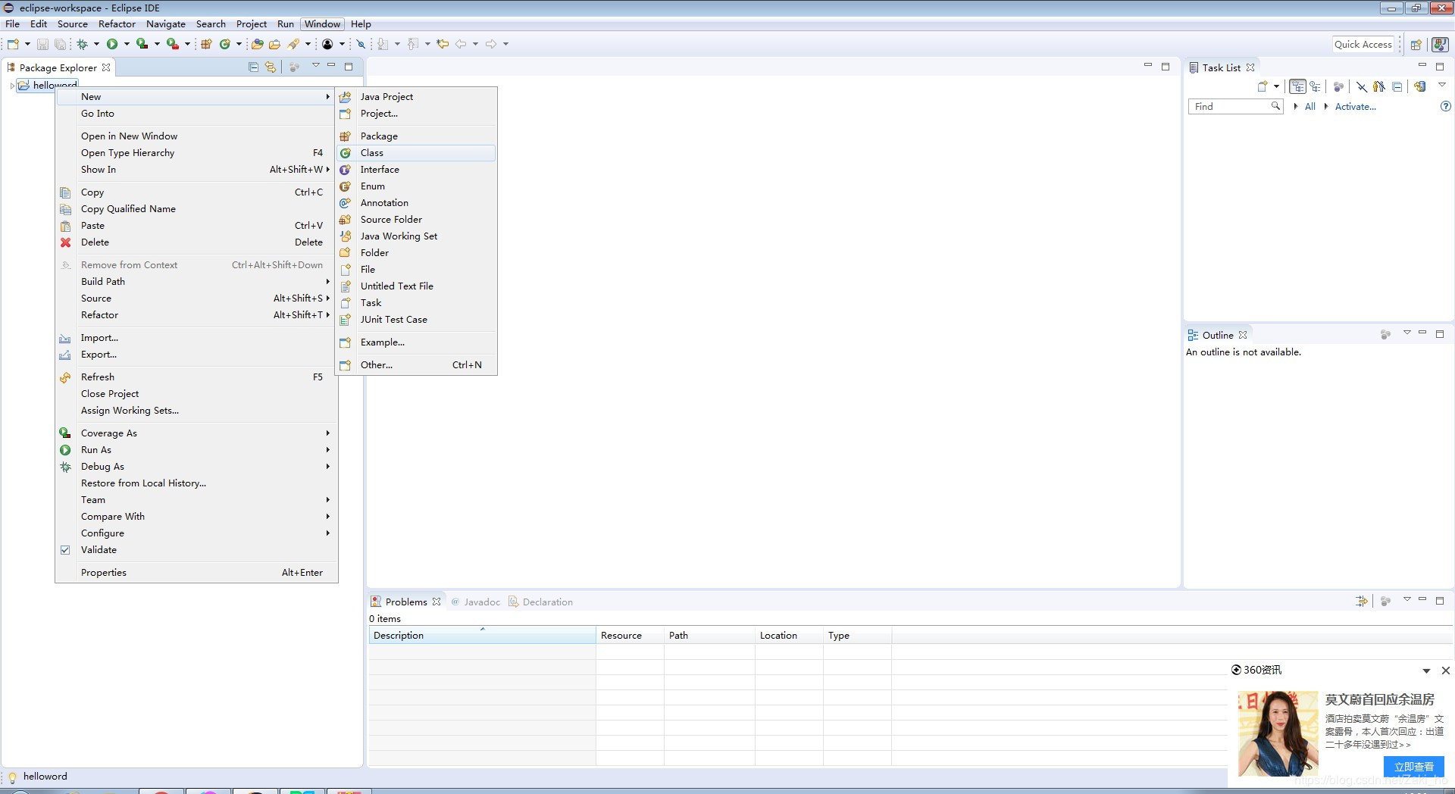Viewport: 1455px width, 794px height.
Task: Click Collapse All in Package Explorer
Action: click(253, 67)
